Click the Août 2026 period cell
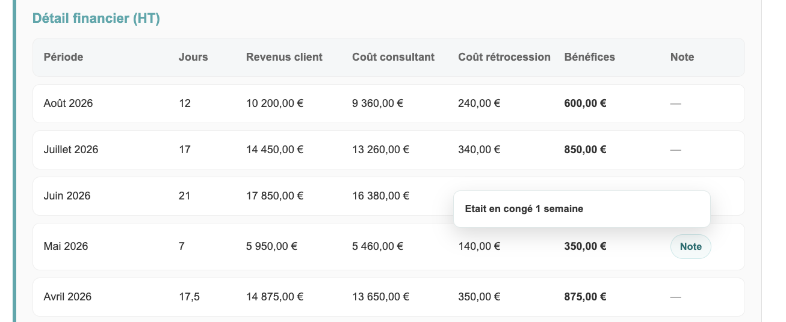786x322 pixels. pos(69,103)
